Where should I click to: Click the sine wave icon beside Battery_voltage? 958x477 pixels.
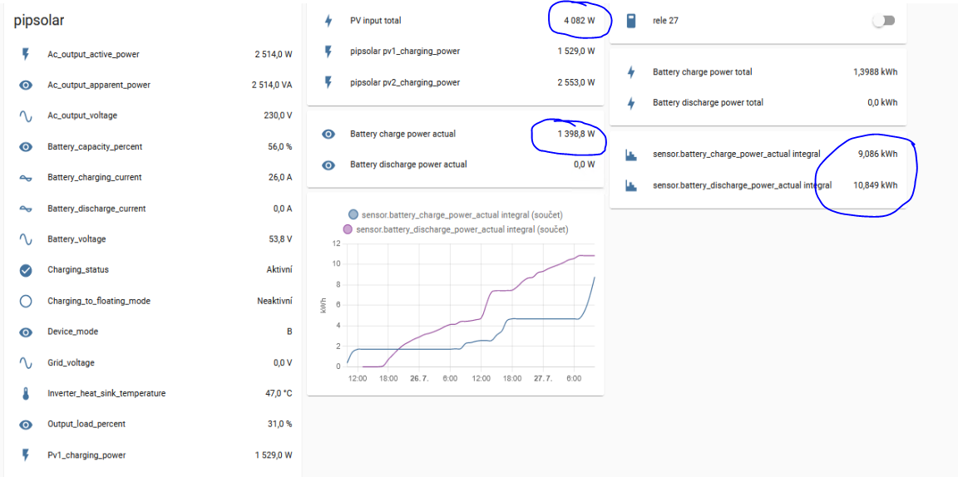coord(26,239)
